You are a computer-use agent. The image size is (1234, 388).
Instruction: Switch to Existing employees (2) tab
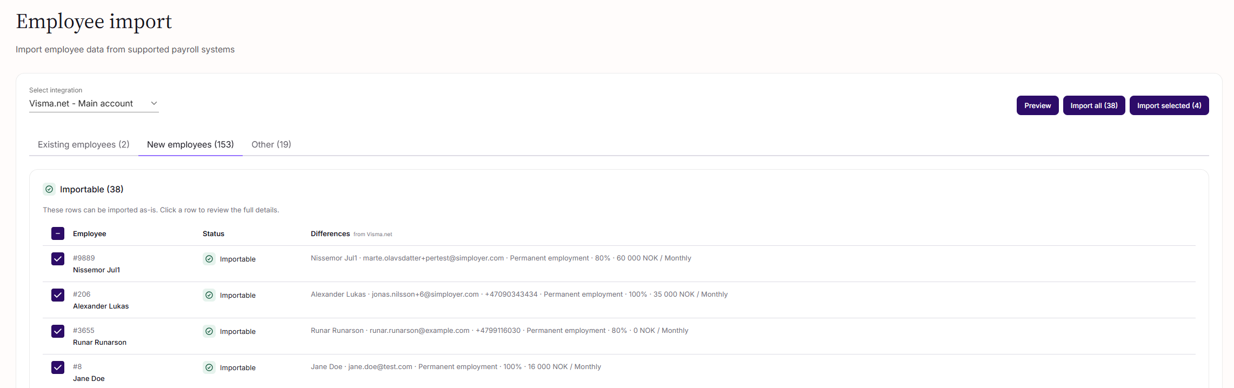(84, 144)
